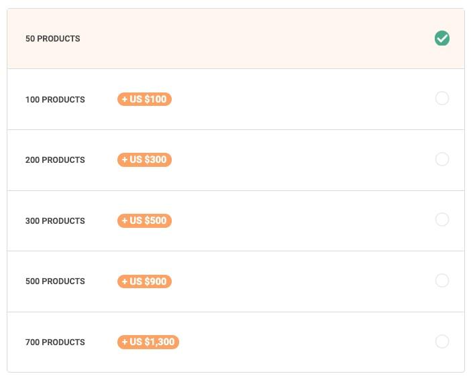Click the 700 PRODUCTS label

pyautogui.click(x=55, y=342)
